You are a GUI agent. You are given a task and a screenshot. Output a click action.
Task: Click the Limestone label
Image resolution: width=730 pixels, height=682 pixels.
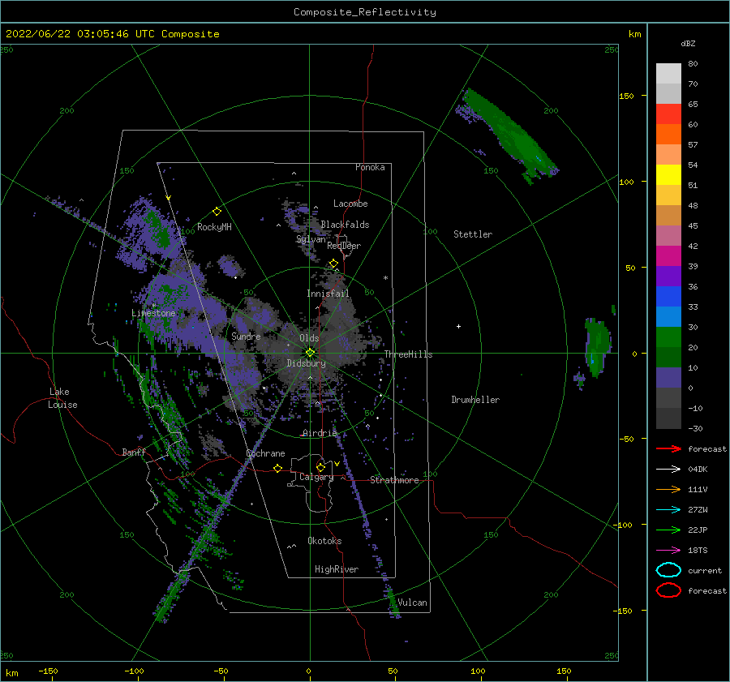click(153, 313)
